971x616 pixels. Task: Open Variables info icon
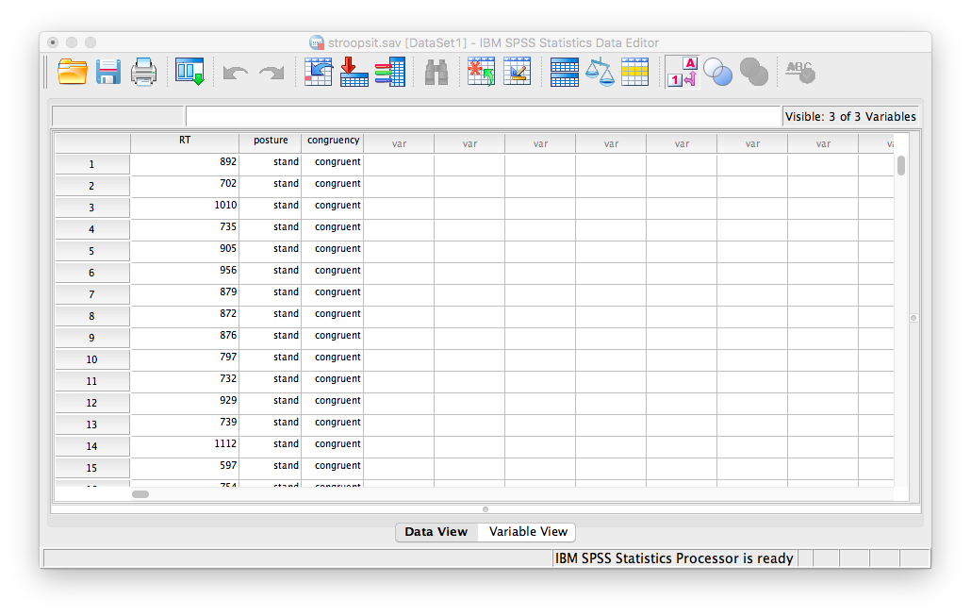[x=390, y=72]
